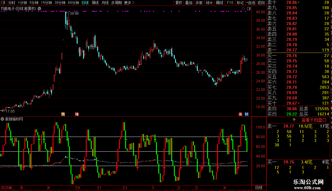Select the 月线 monthly period tab
This screenshot has height=191, width=332.
(x=105, y=3)
